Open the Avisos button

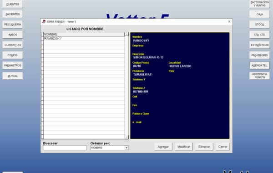pos(13,35)
